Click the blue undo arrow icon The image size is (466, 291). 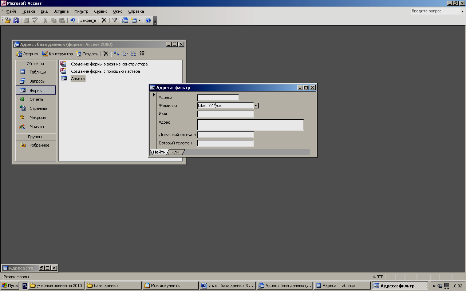[72, 20]
